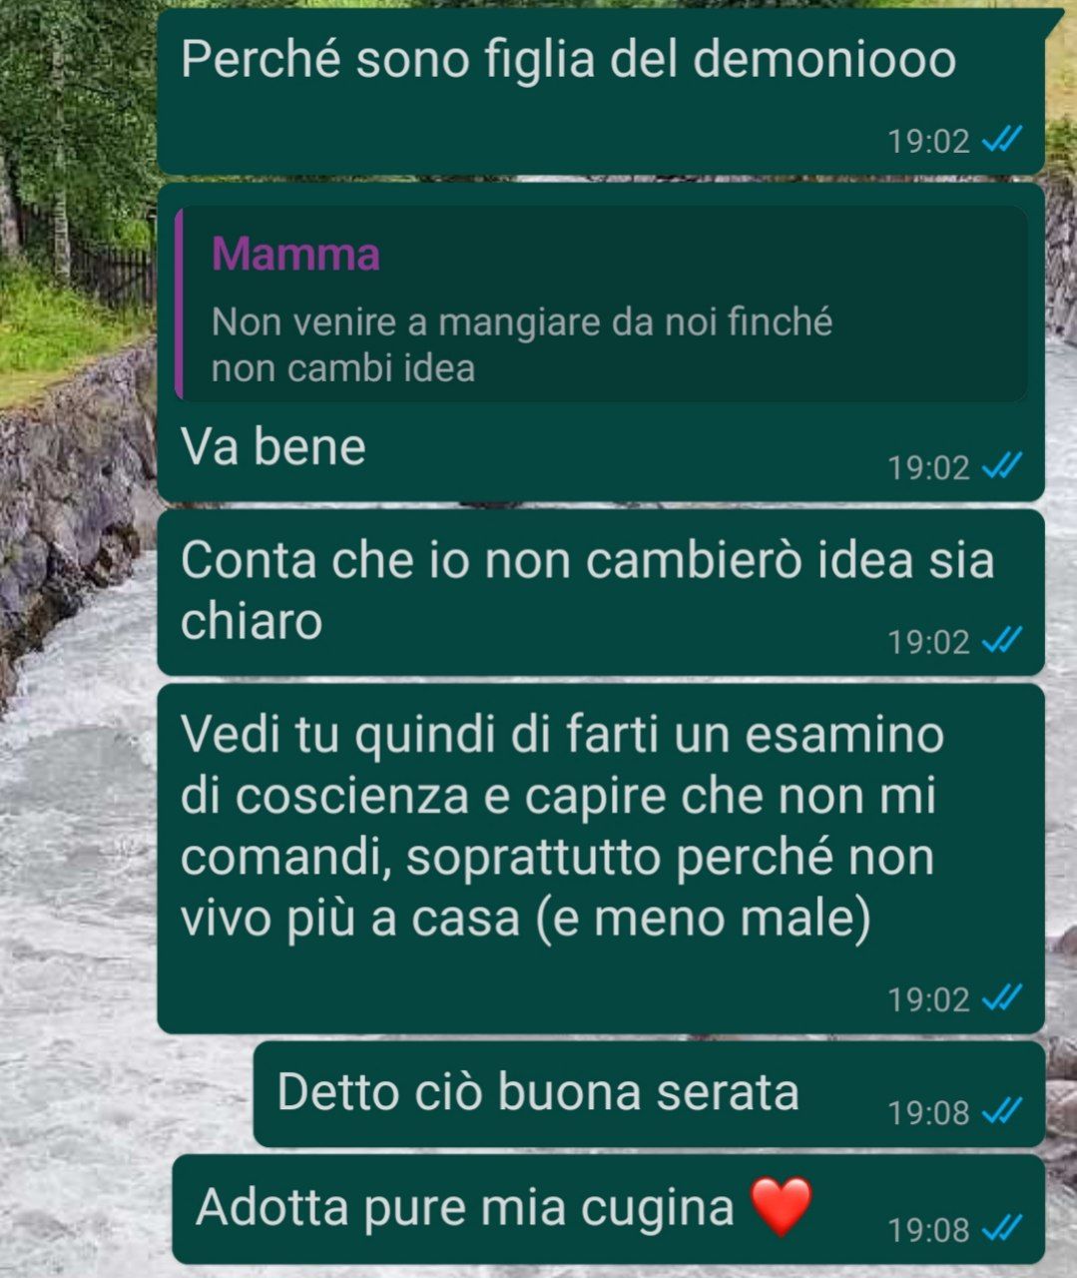Tap the 19:08 timestamp on 'Detto ciò'
The height and width of the screenshot is (1278, 1077).
click(x=929, y=1112)
